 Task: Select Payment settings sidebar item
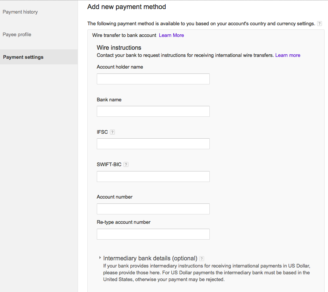[39, 57]
